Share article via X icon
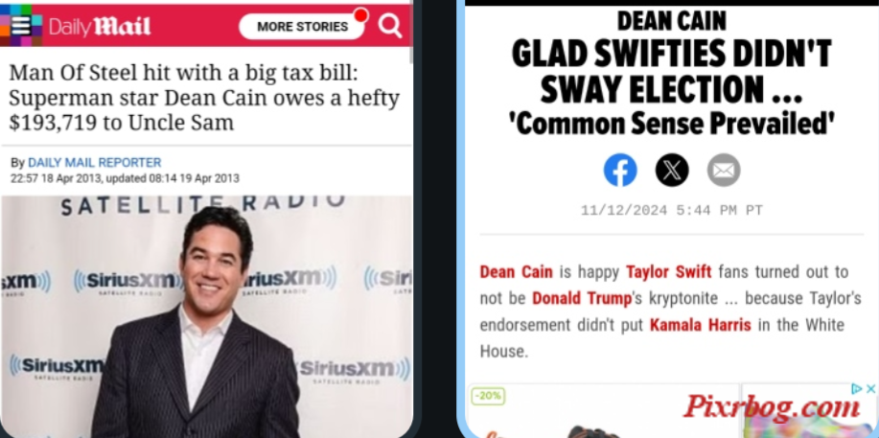 click(x=672, y=170)
